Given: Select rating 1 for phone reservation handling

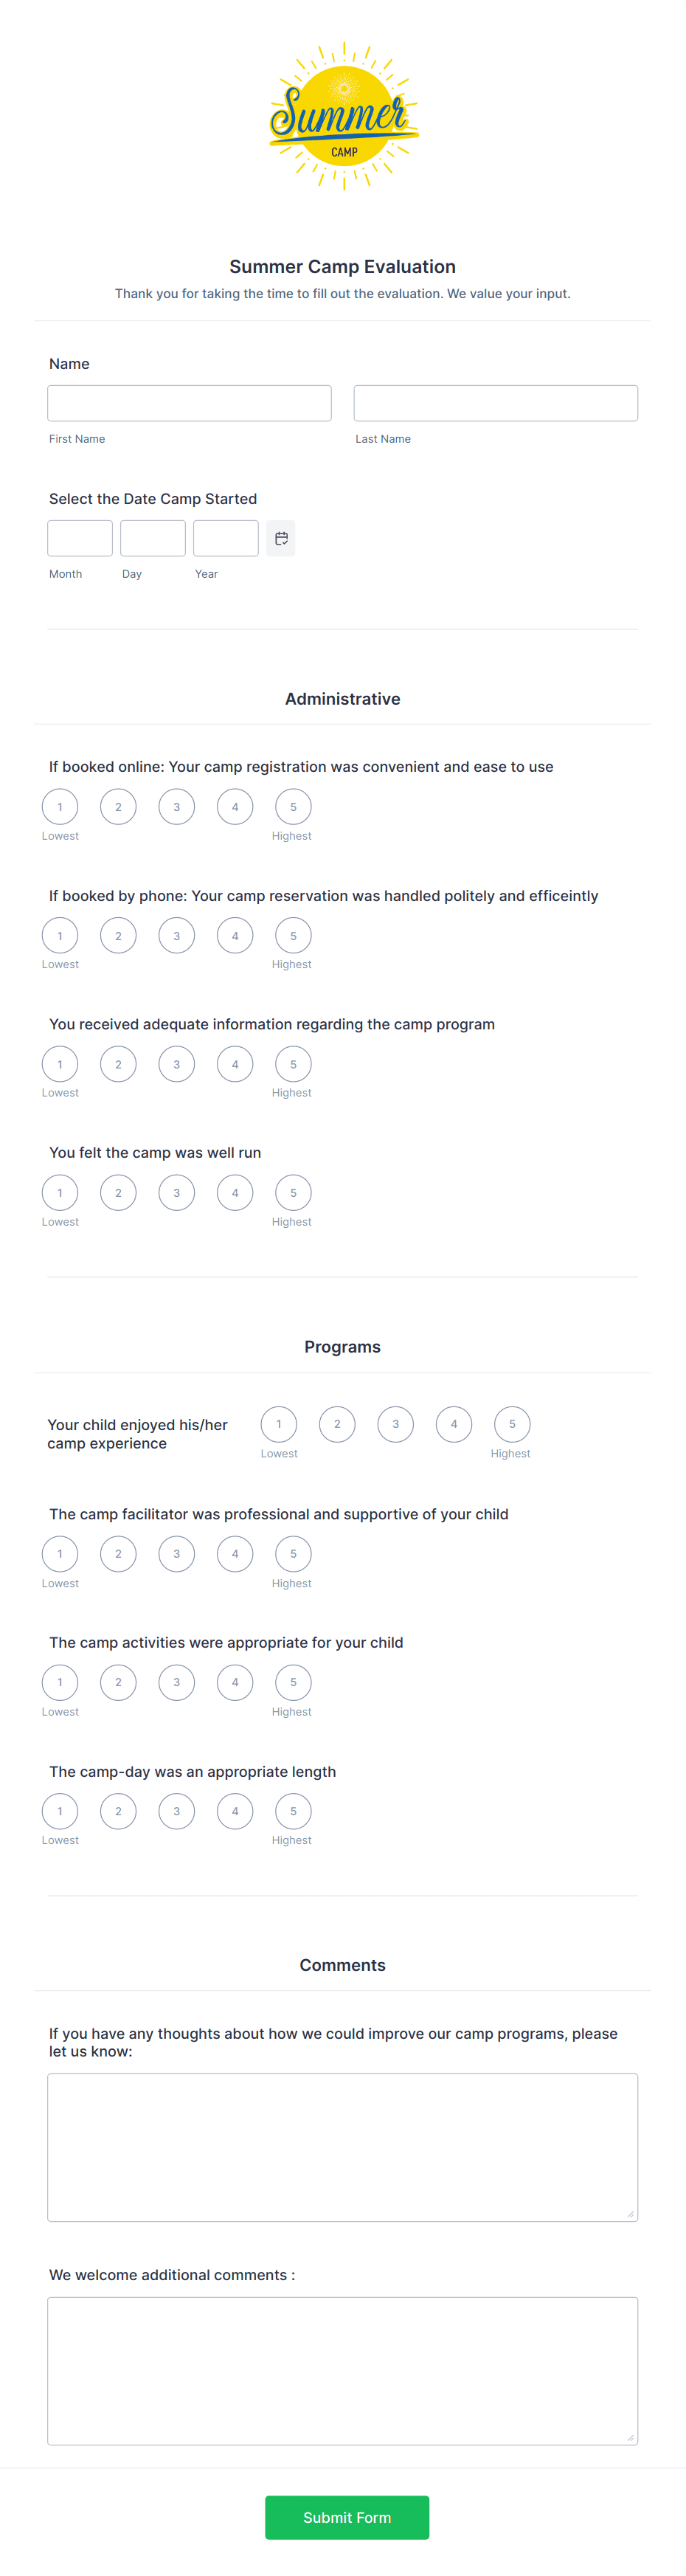Looking at the screenshot, I should [x=60, y=936].
